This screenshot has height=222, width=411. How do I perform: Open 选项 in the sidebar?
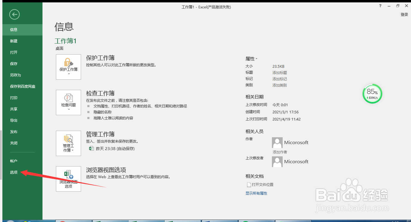click(x=22, y=172)
